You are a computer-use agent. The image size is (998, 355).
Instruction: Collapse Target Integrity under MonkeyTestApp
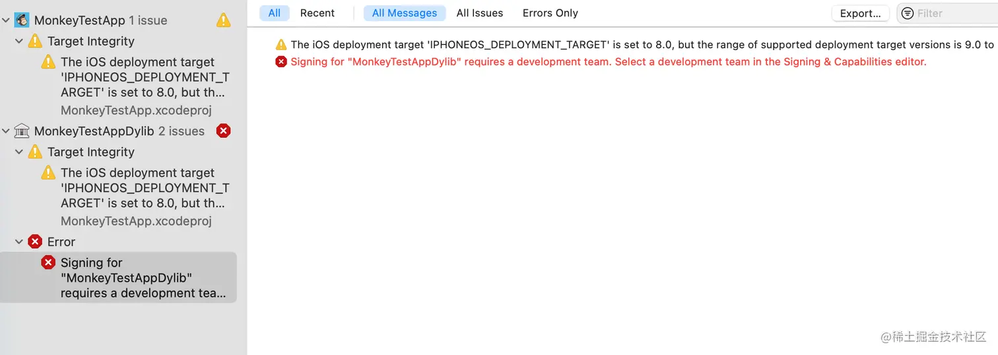pyautogui.click(x=19, y=41)
